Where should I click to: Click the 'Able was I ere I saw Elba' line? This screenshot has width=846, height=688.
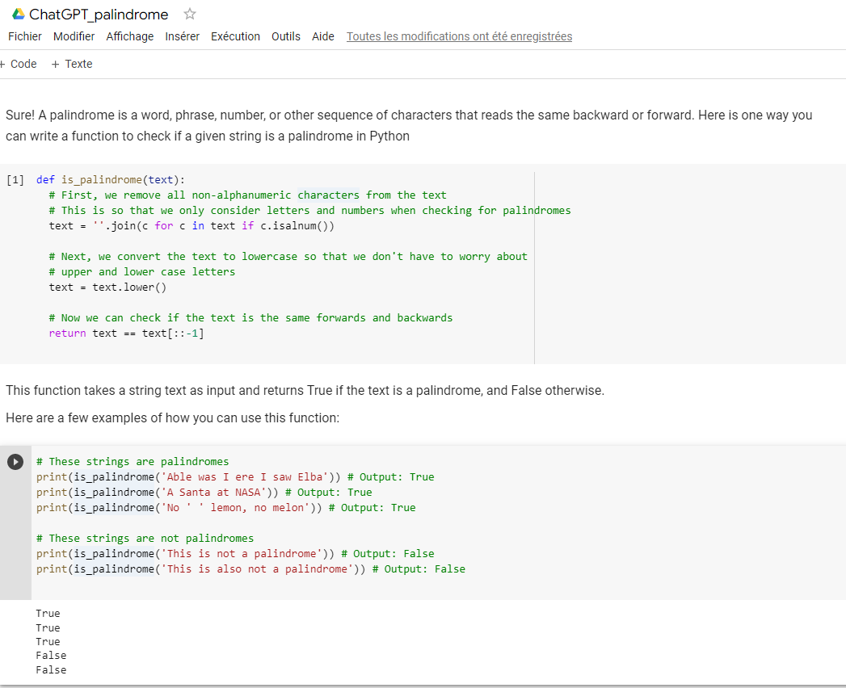click(x=235, y=476)
